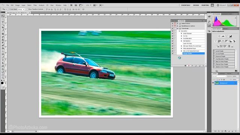The width and height of the screenshot is (240, 135).
Task: Collapse the Tutorial sets folder
Action: [x=177, y=28]
